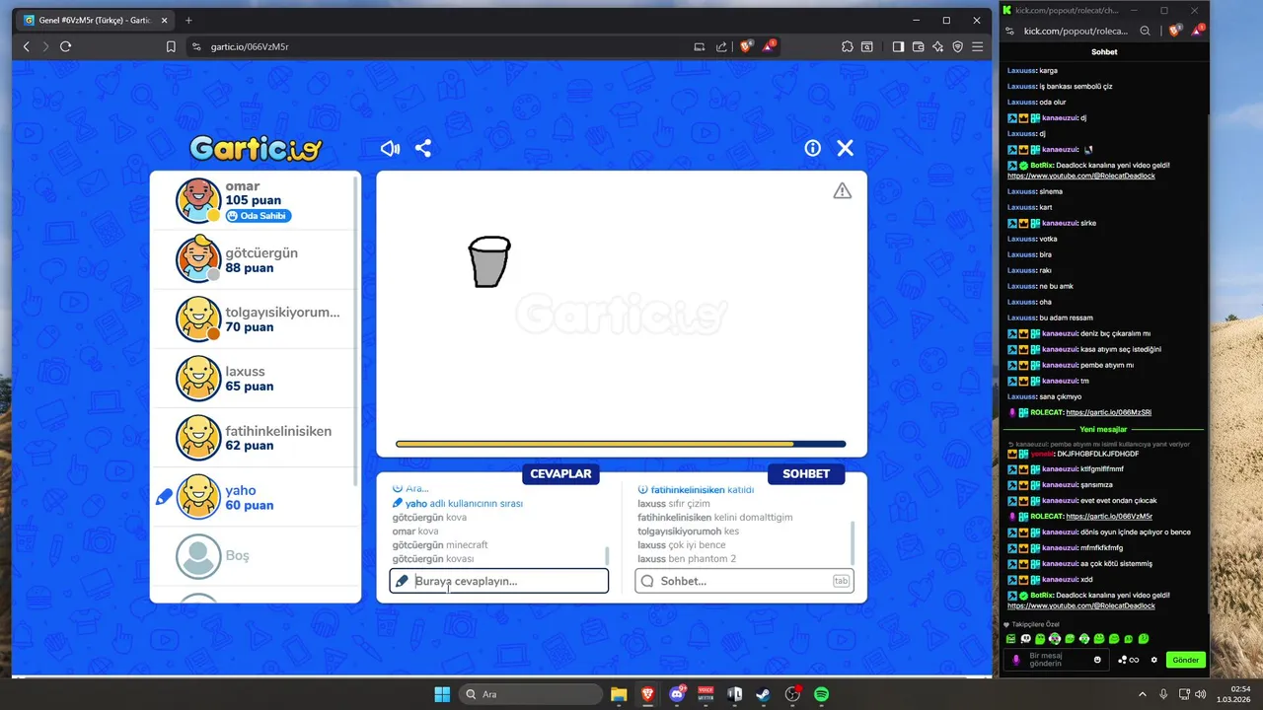Switch to the SOHBET tab label
The image size is (1263, 710).
(806, 474)
